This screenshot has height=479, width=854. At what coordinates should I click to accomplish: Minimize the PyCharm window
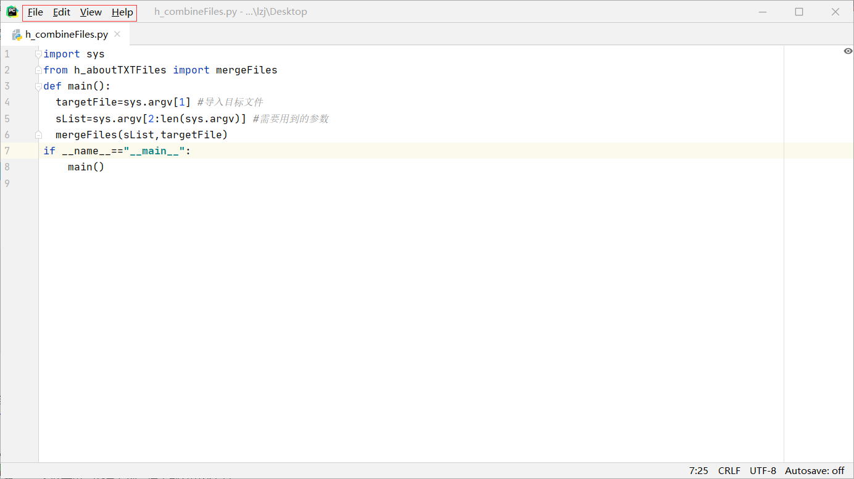click(763, 12)
